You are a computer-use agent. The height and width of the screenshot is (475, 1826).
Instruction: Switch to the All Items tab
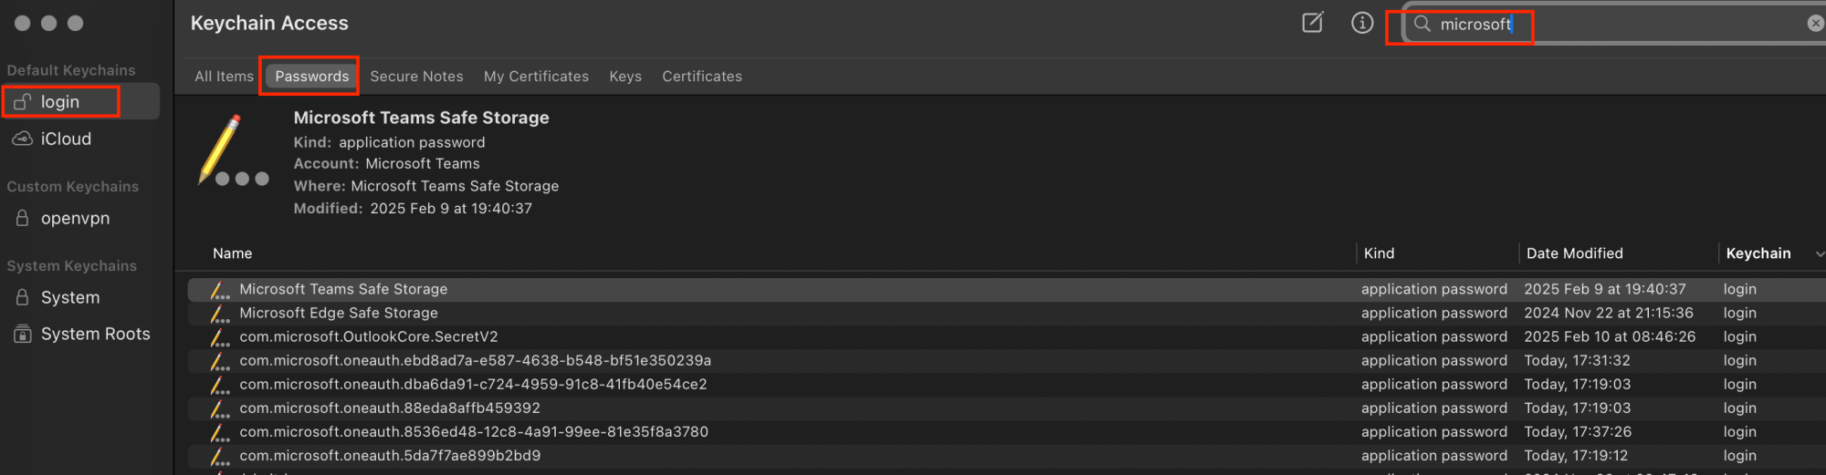click(x=224, y=77)
